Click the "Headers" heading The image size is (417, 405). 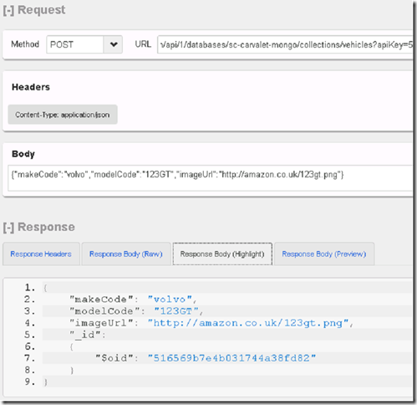click(31, 87)
